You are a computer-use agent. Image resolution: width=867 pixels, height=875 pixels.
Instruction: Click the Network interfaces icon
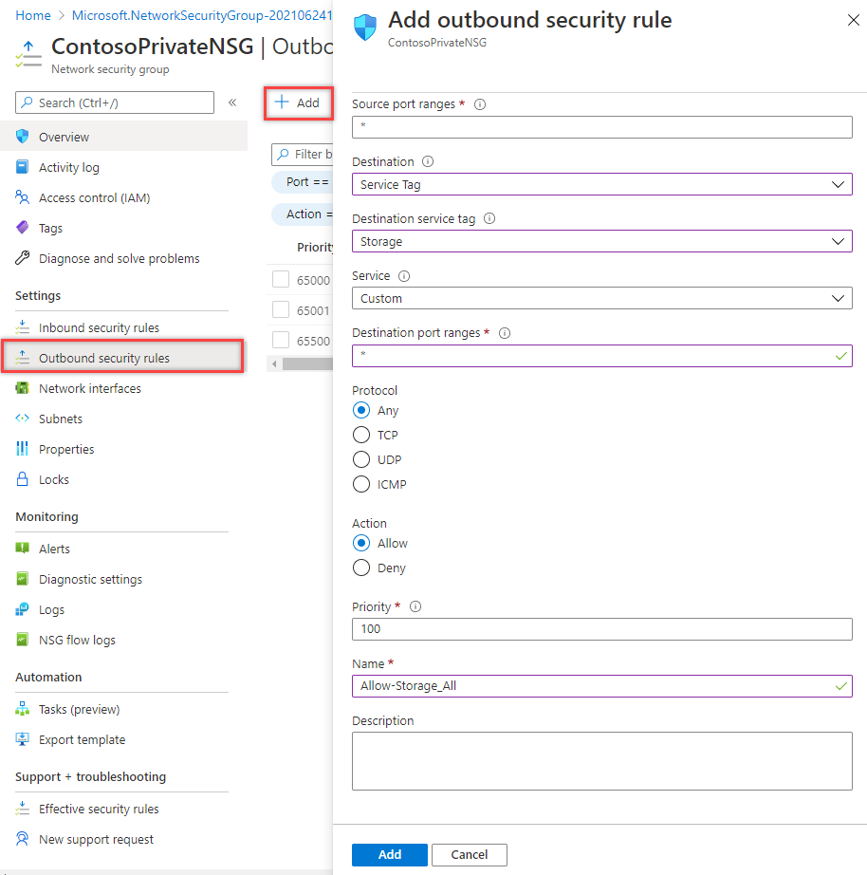coord(23,388)
